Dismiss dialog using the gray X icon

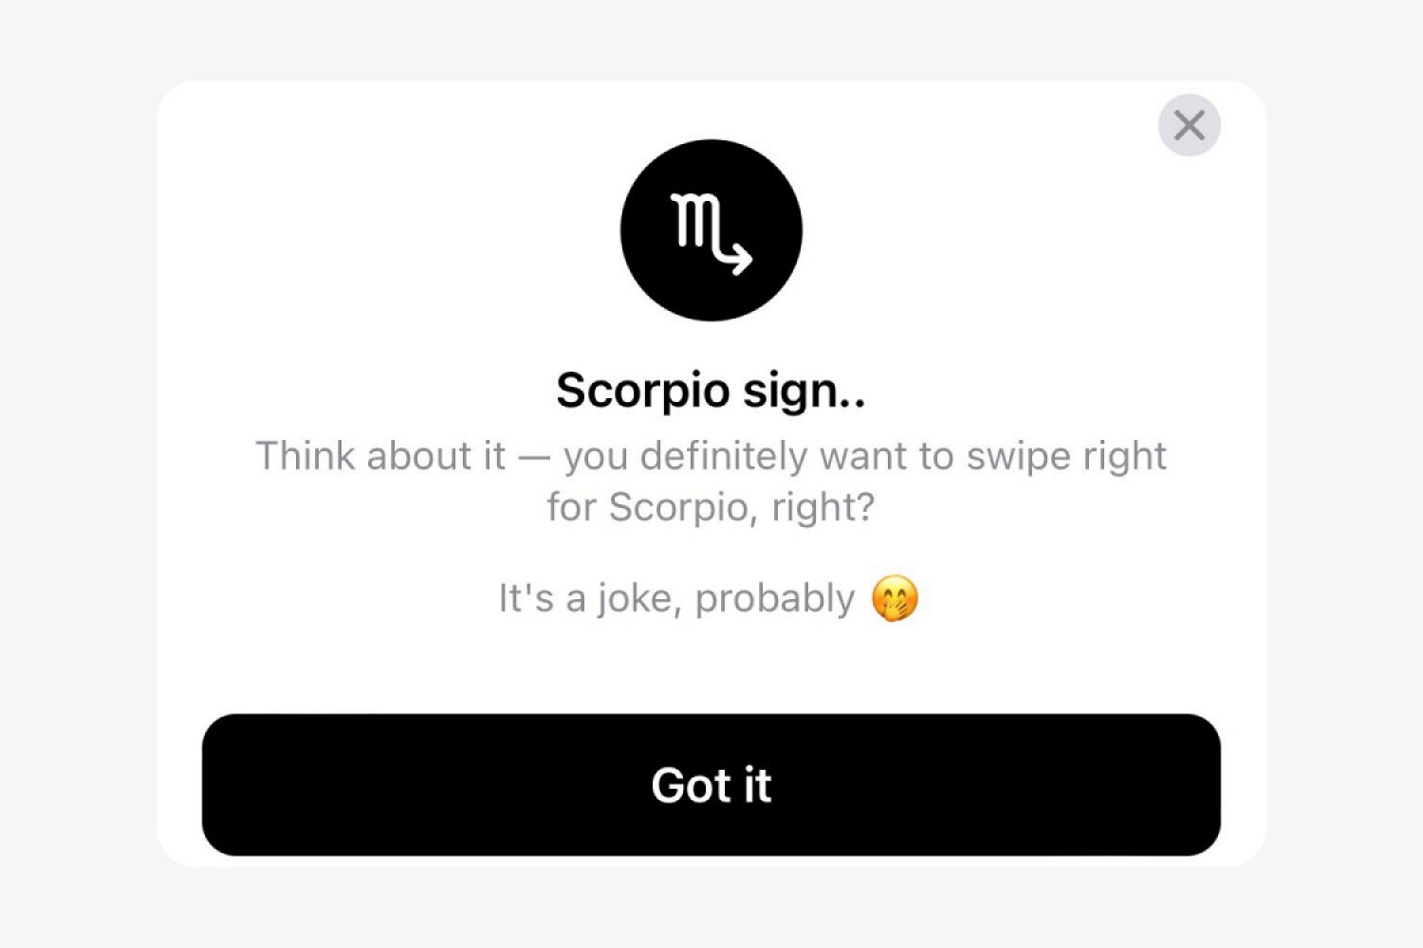[1189, 125]
